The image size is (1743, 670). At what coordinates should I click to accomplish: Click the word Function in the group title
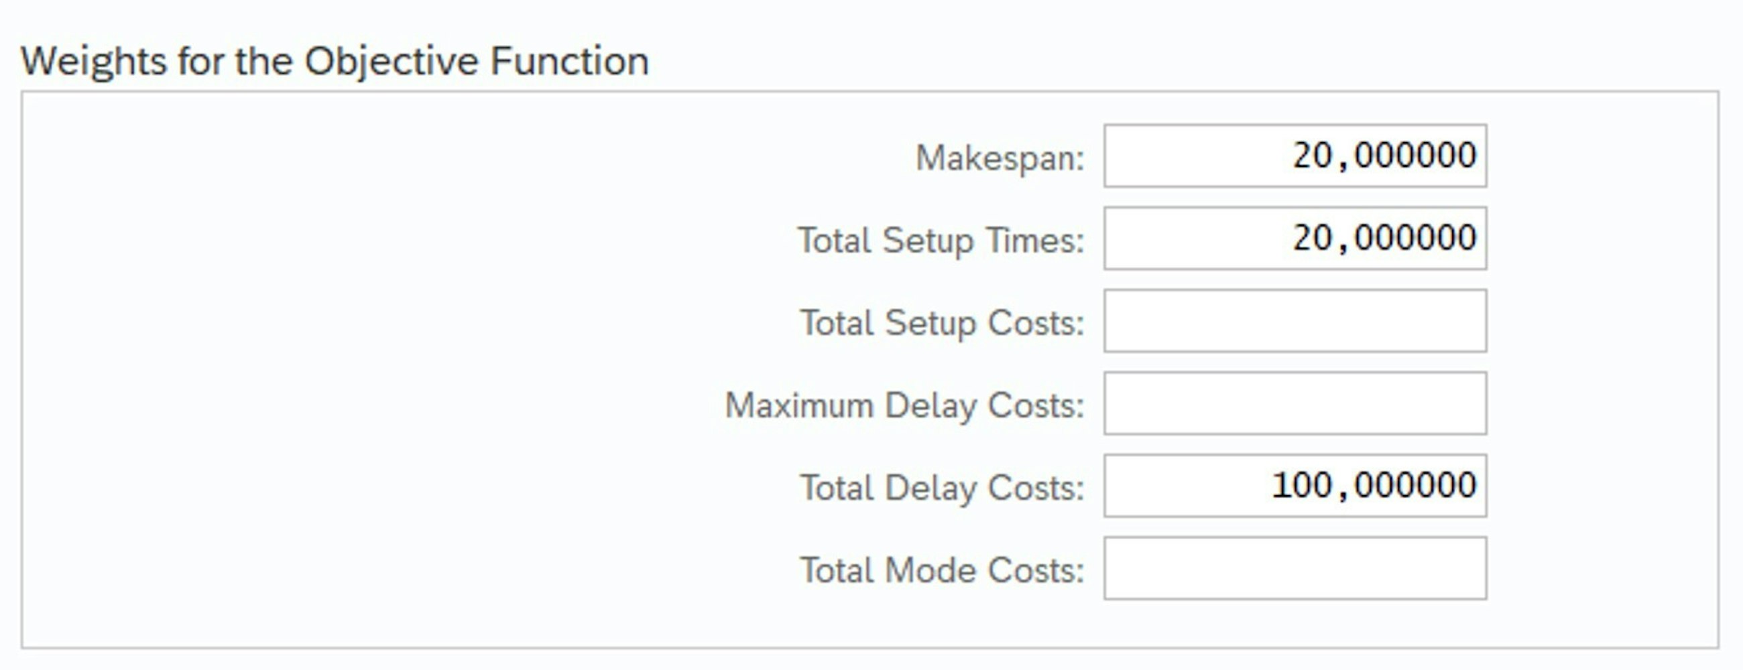[x=569, y=61]
